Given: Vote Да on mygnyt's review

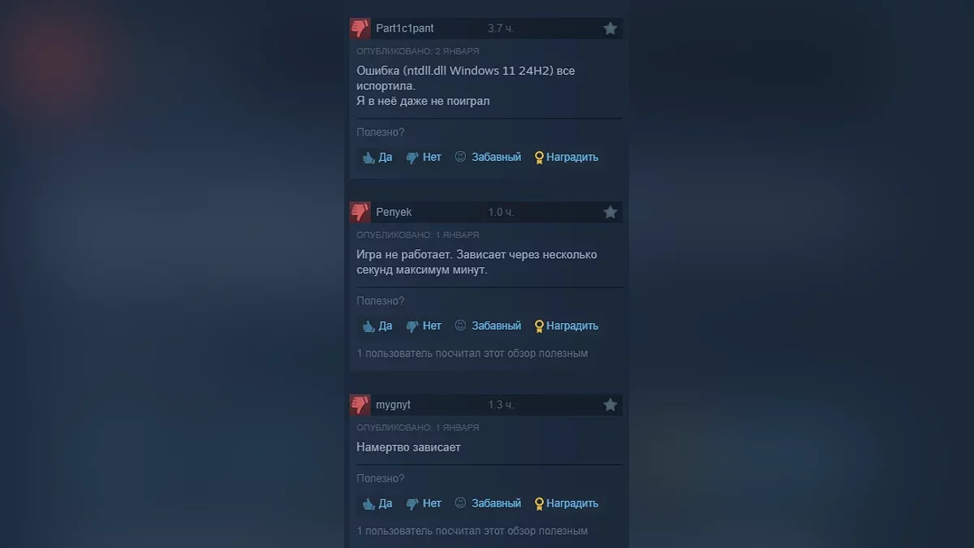Looking at the screenshot, I should click(377, 503).
